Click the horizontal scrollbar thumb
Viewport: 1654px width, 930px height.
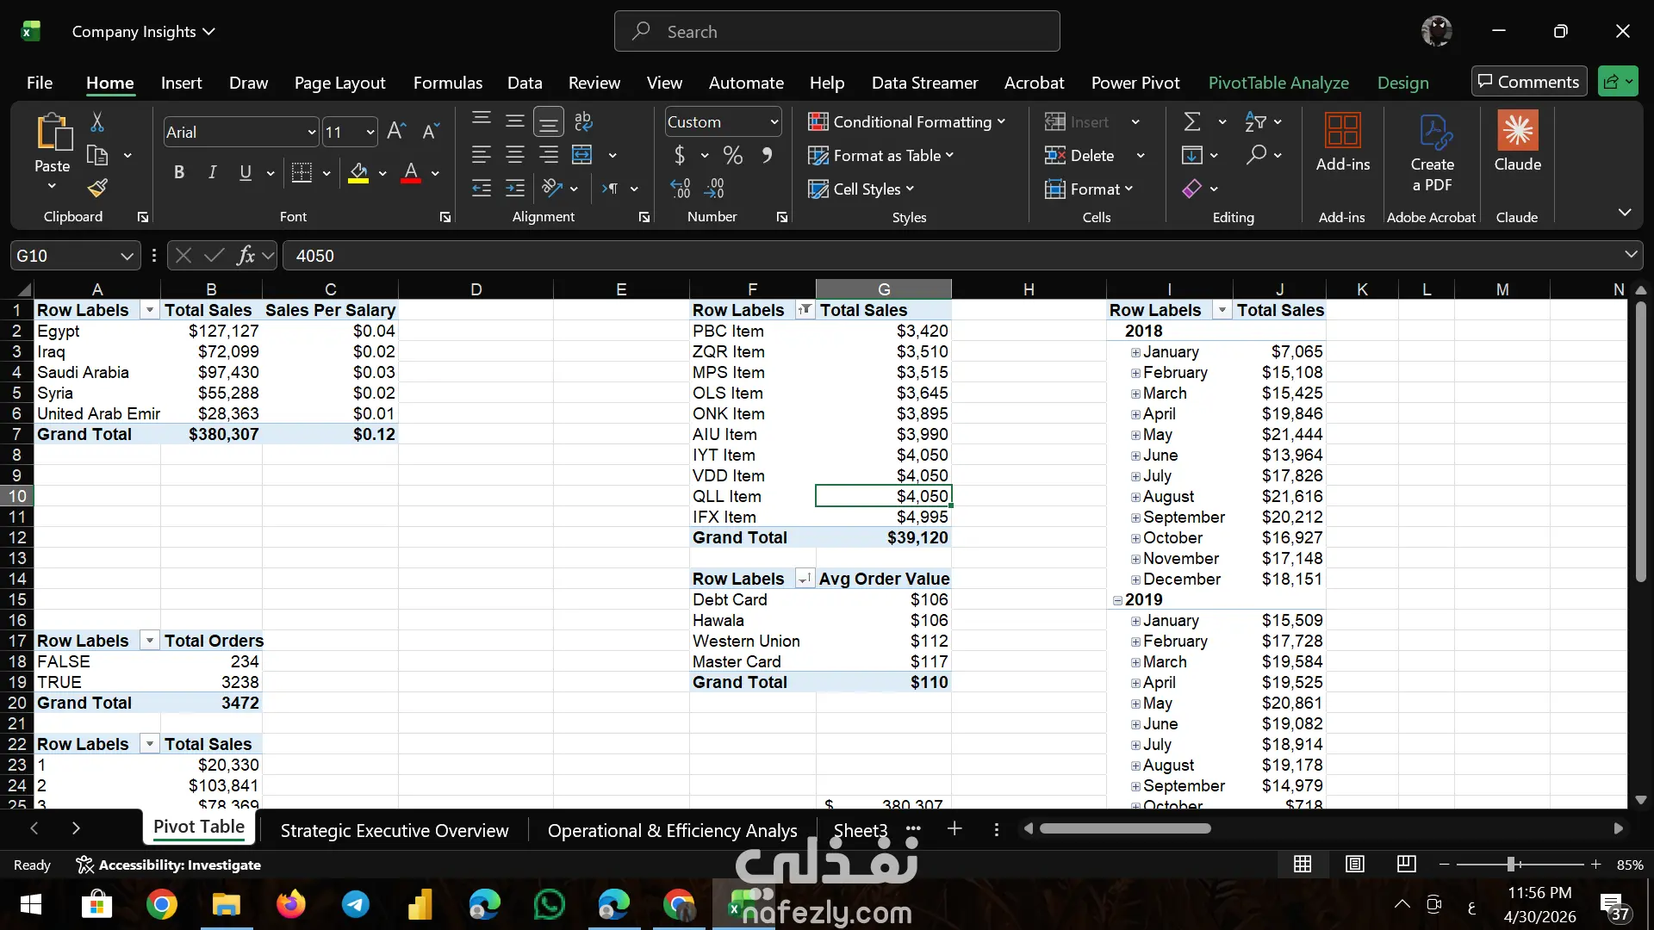1125,828
